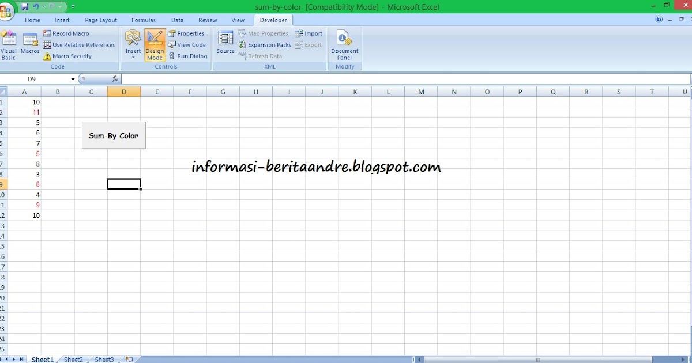Open control Properties
692x363 pixels.
(x=186, y=33)
